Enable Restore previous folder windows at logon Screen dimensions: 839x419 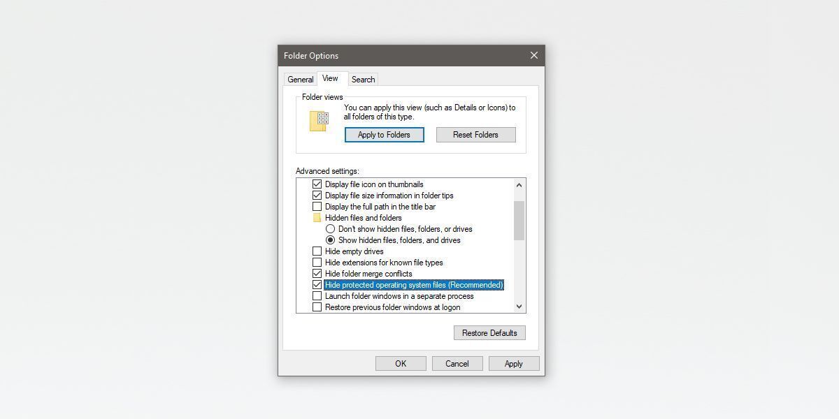pyautogui.click(x=317, y=307)
